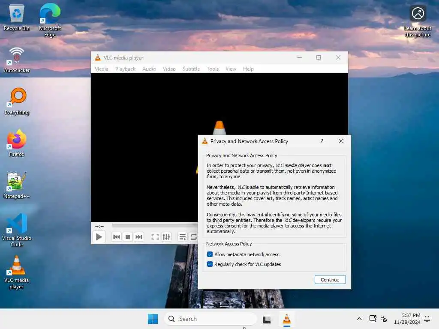The width and height of the screenshot is (439, 329).
Task: Click the dialog question mark help button
Action: [322, 141]
